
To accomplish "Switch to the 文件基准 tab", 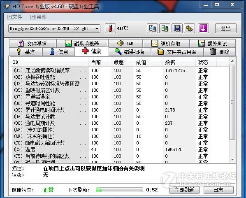I will (32, 44).
